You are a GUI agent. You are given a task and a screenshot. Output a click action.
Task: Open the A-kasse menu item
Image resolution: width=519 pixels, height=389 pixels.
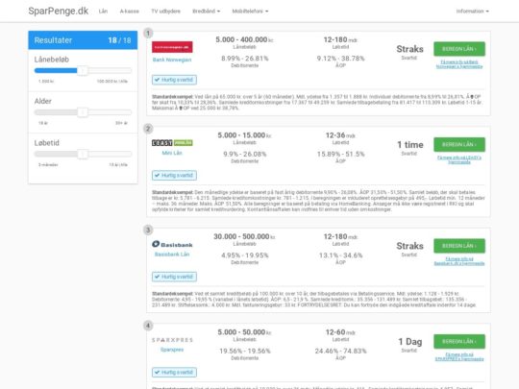pos(130,12)
